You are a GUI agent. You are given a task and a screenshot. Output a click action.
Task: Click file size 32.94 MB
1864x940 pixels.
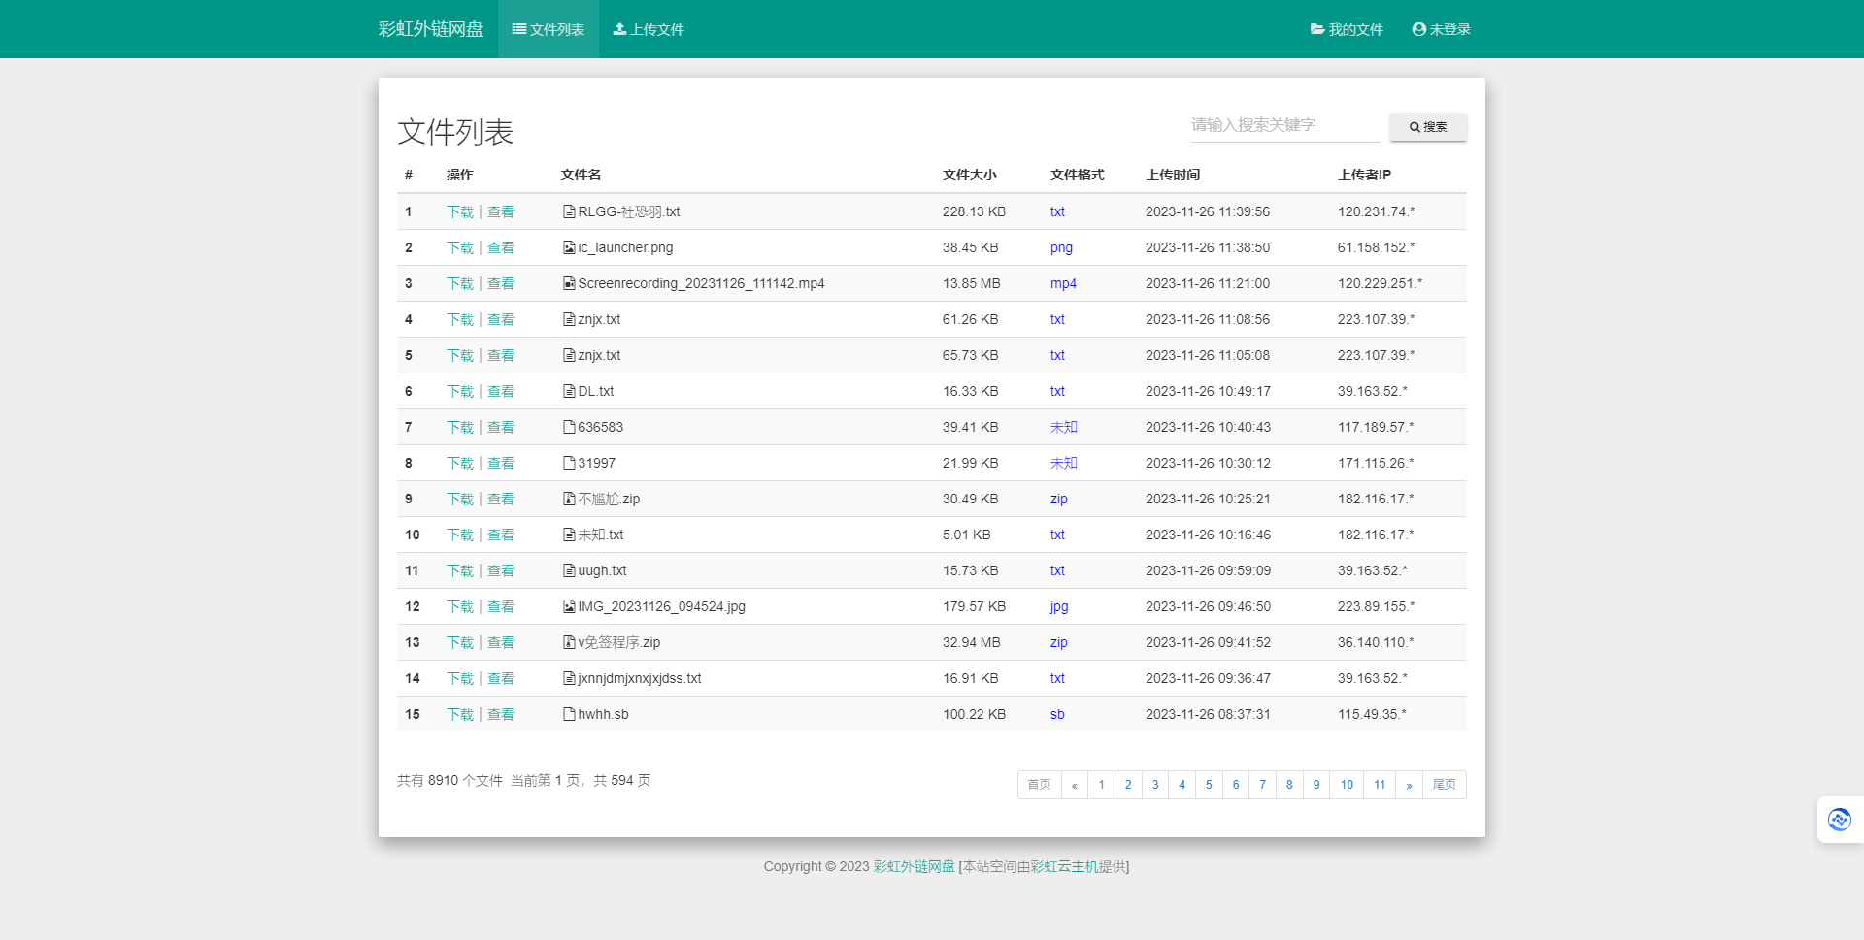[x=971, y=642]
